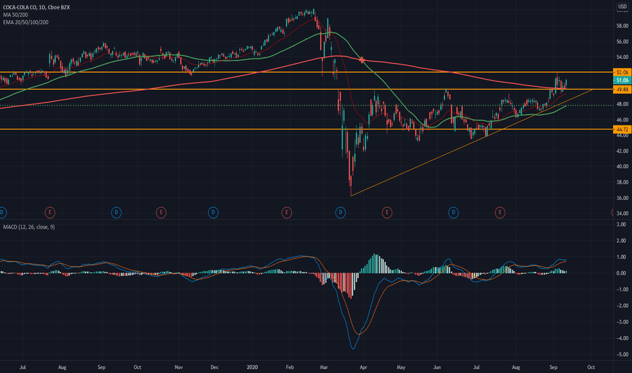
Task: Click the -5.00 MACD axis label
Action: pyautogui.click(x=622, y=355)
